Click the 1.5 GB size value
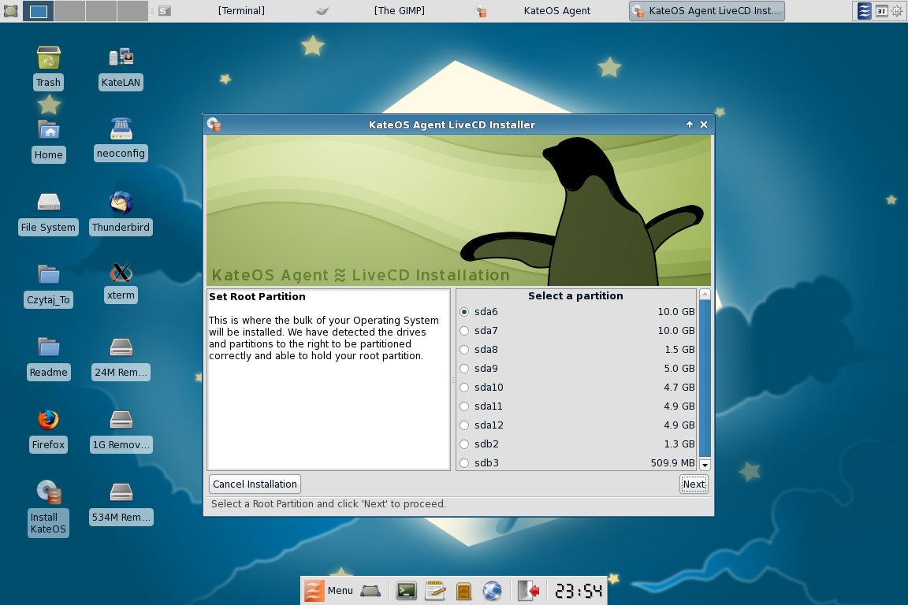 point(679,350)
